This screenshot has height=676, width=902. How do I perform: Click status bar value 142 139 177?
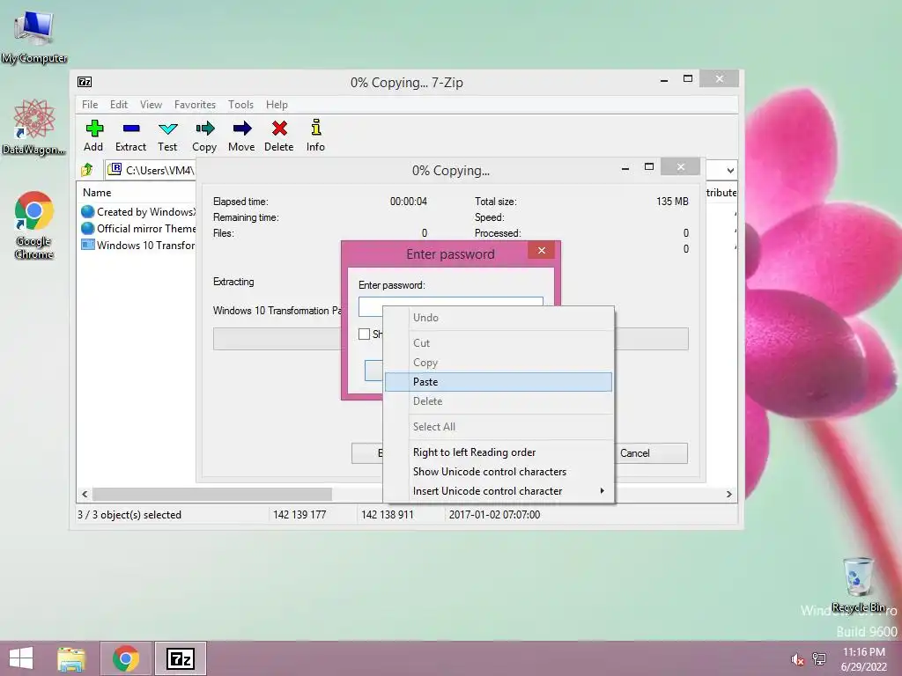(299, 514)
